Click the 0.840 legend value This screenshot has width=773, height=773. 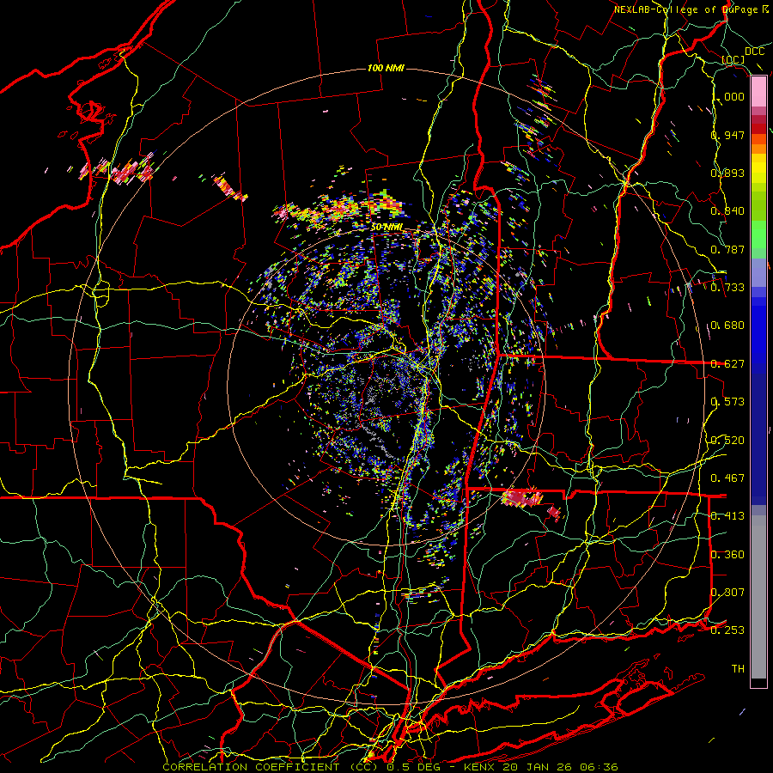[727, 211]
